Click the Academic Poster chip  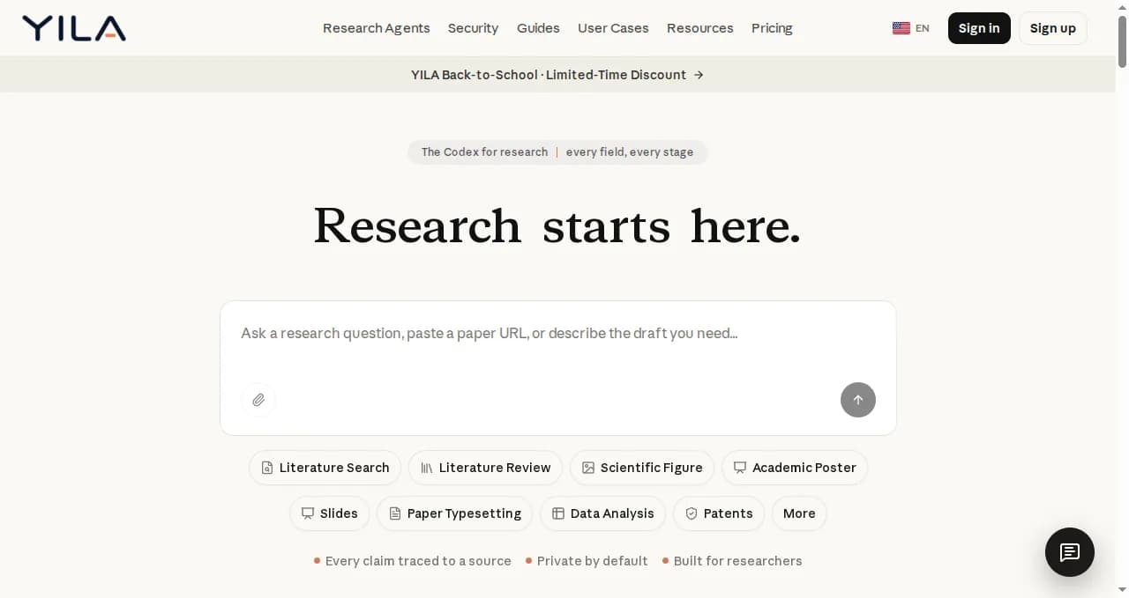[x=795, y=468]
